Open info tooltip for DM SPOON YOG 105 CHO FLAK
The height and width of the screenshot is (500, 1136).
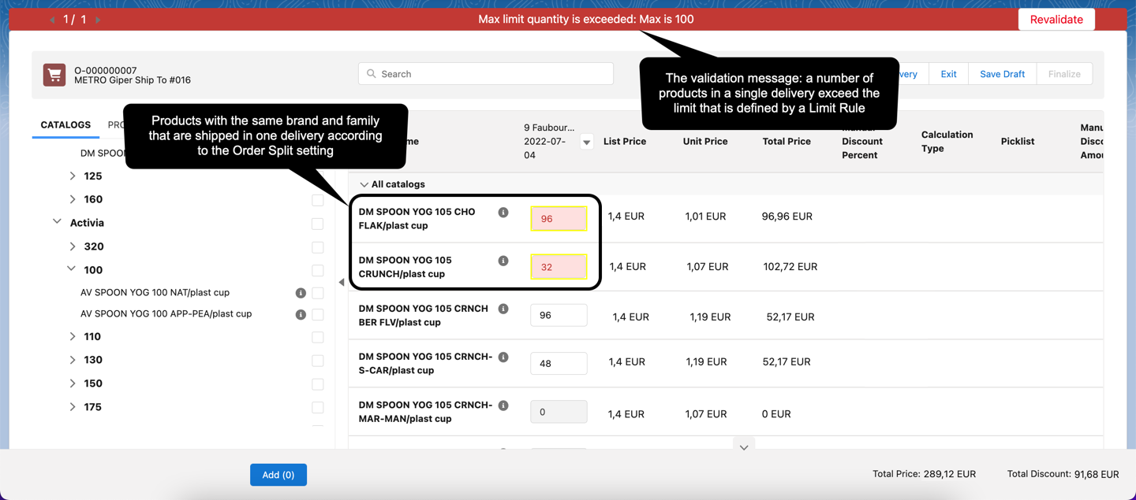coord(503,212)
